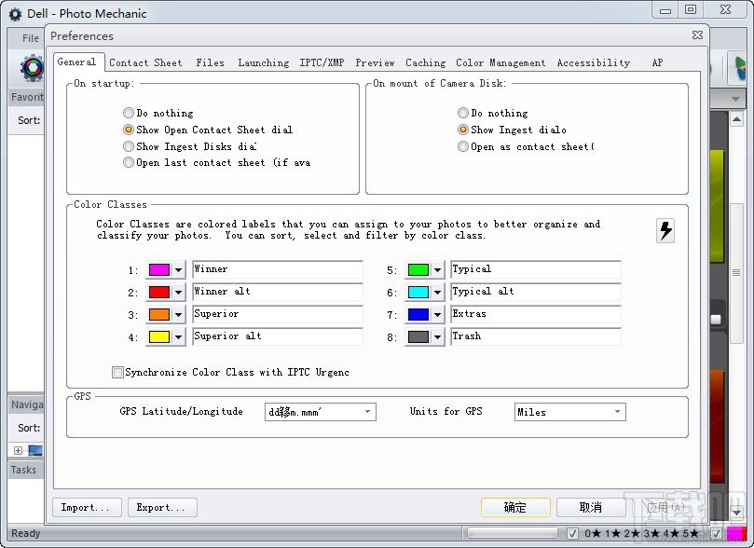Open color dropdown arrow for class 6

437,293
